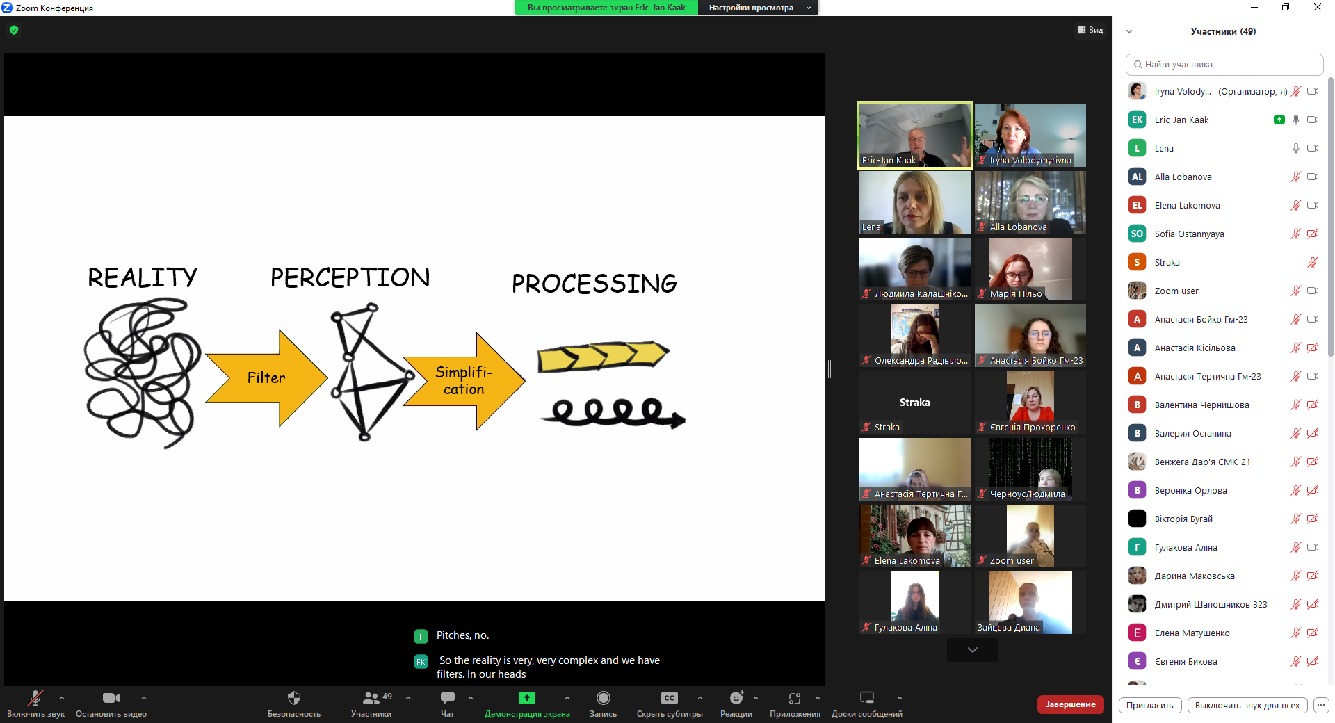Click the green encryption shield icon
This screenshot has height=723, width=1335.
[x=14, y=30]
